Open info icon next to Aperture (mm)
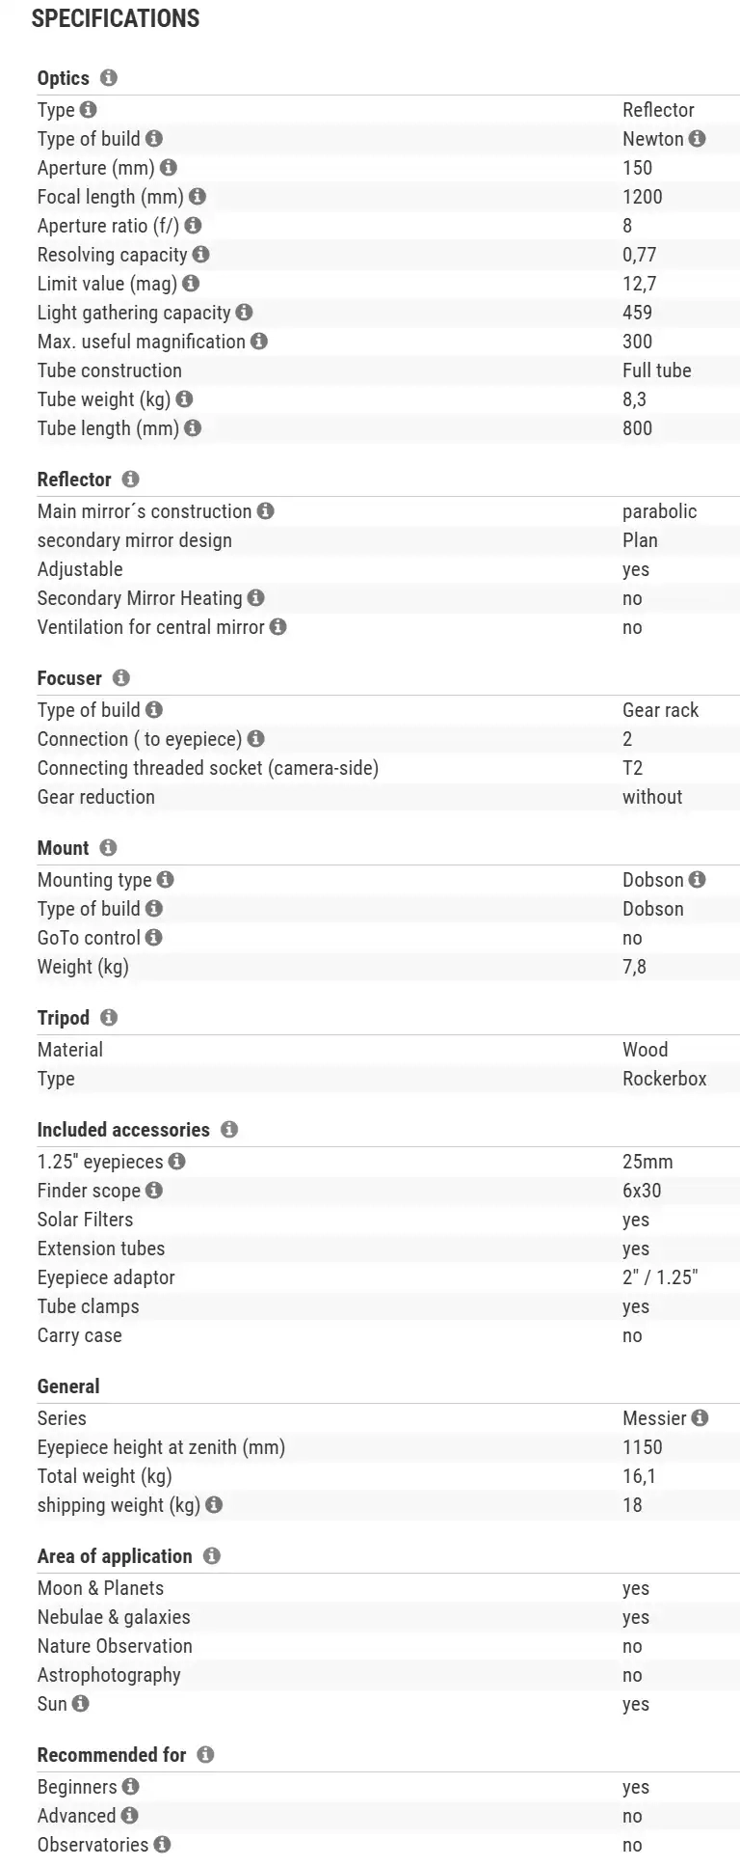 [x=169, y=168]
